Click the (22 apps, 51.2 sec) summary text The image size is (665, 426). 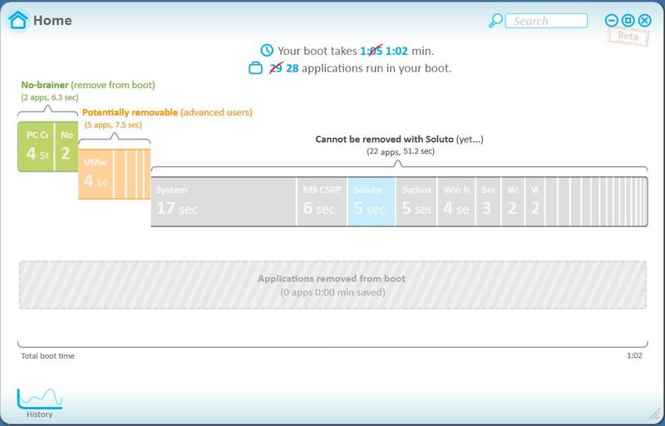click(401, 151)
